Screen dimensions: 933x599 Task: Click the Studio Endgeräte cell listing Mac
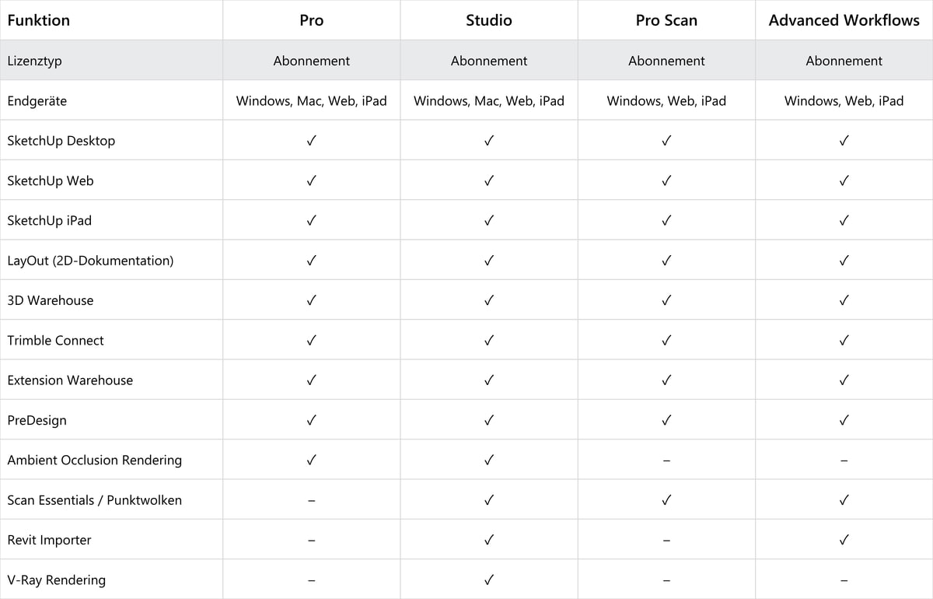pyautogui.click(x=489, y=100)
